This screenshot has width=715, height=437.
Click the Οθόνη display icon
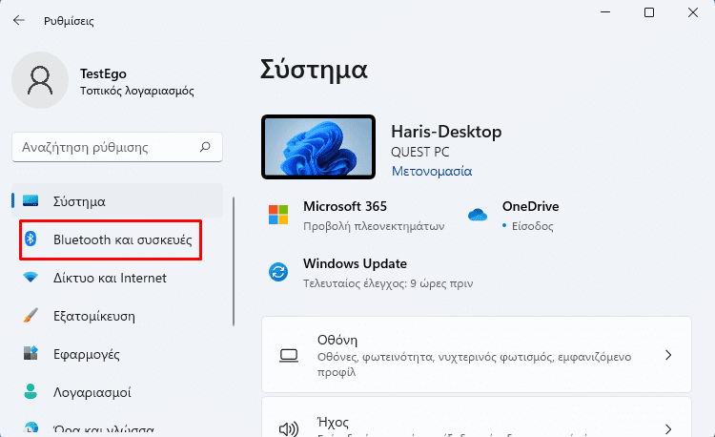(x=289, y=355)
